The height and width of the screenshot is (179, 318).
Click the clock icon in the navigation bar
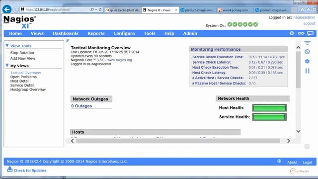[292, 33]
